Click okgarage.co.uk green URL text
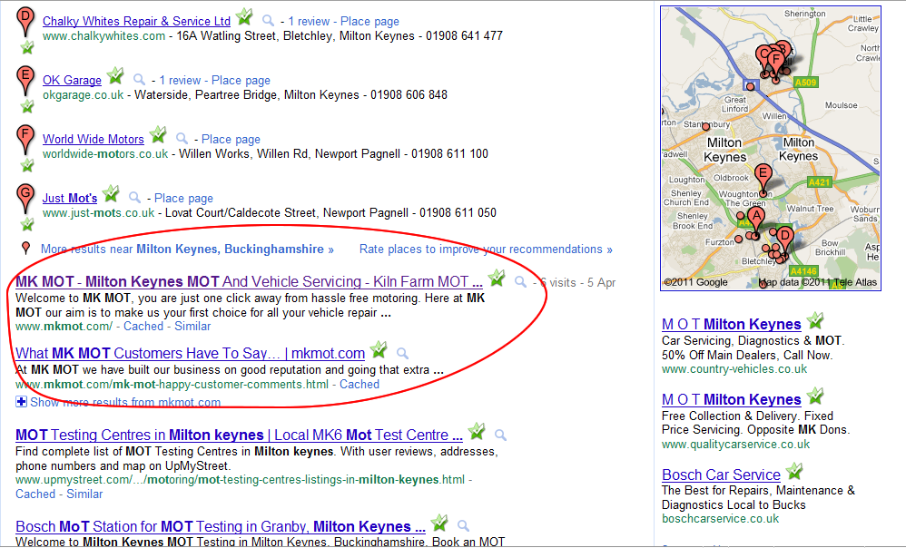 click(84, 94)
